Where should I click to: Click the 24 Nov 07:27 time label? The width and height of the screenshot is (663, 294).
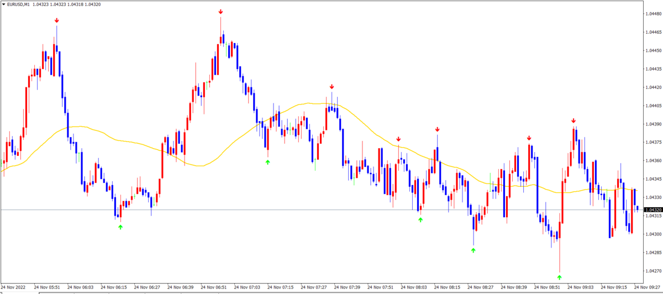314,288
